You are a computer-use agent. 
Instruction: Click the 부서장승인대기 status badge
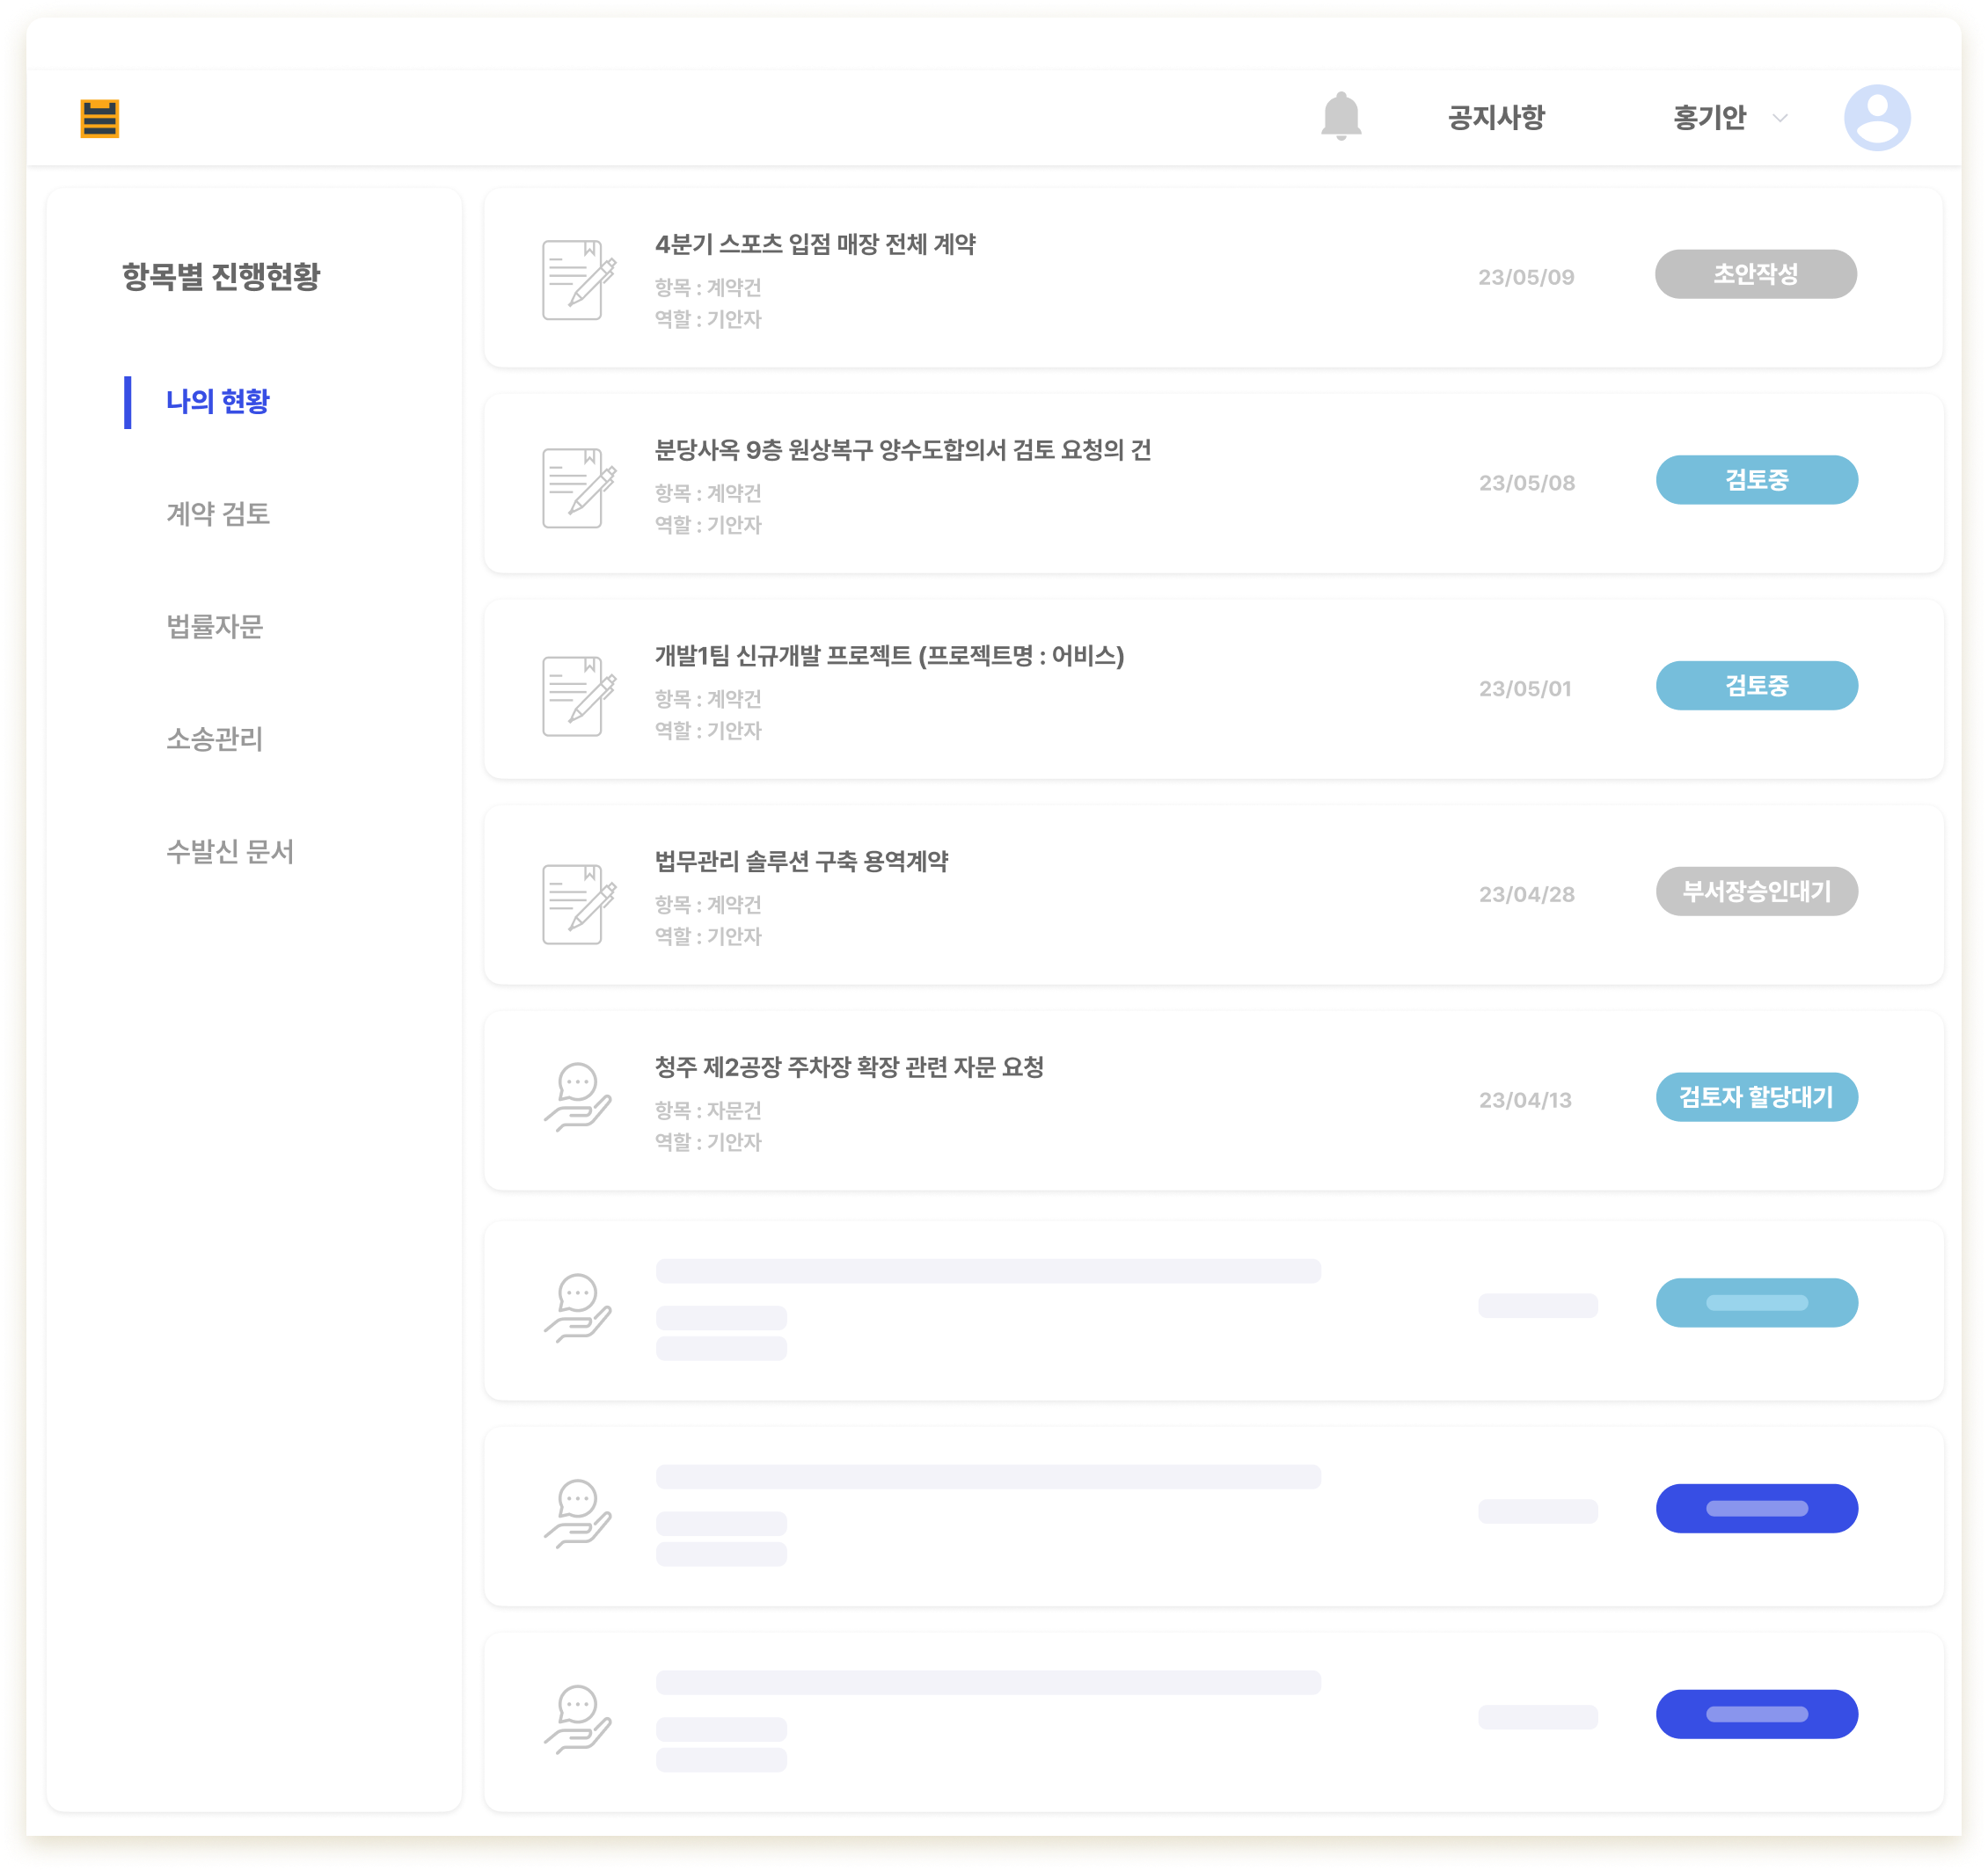1756,892
